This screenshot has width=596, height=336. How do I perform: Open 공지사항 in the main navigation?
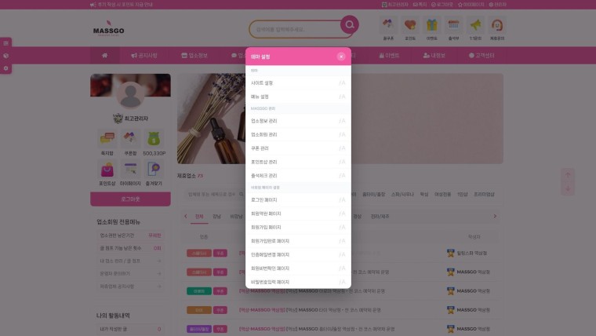(144, 56)
